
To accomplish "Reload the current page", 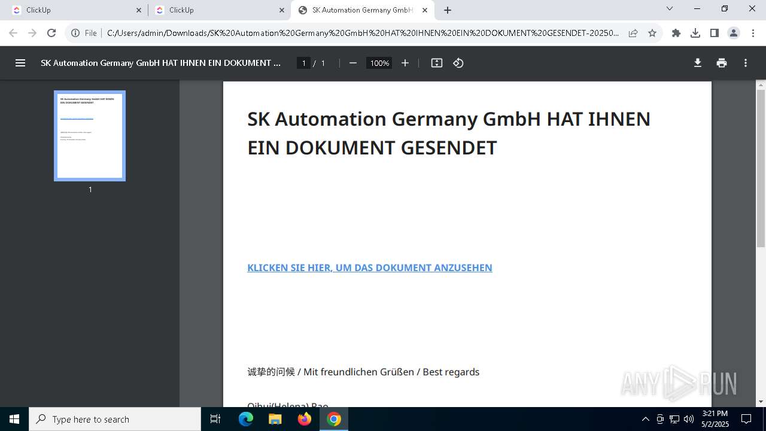I will click(x=51, y=33).
